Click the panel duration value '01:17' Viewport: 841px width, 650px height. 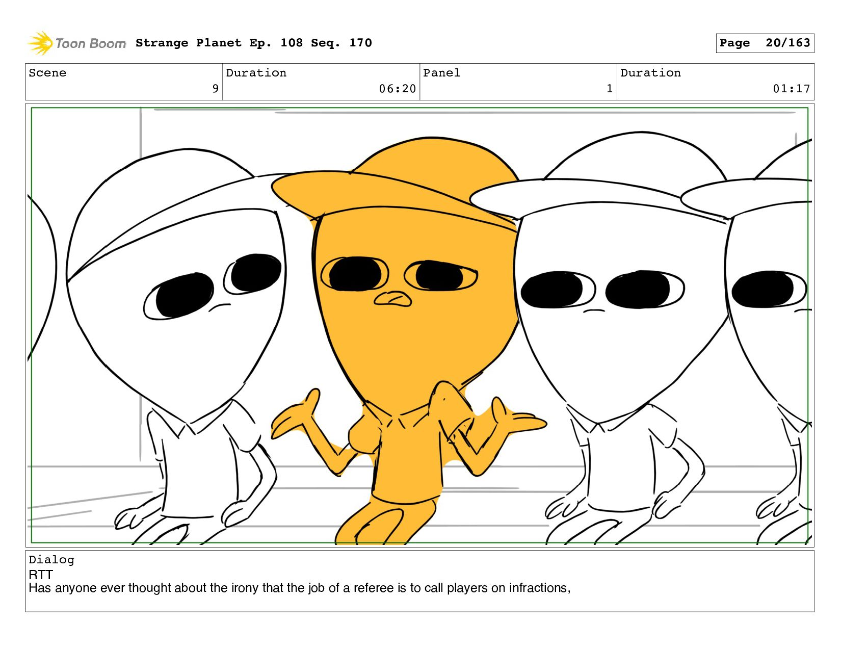click(792, 89)
